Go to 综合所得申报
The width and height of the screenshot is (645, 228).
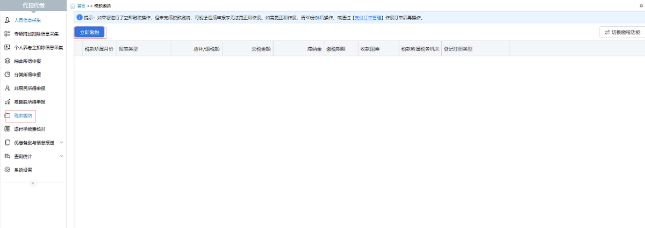pos(27,61)
